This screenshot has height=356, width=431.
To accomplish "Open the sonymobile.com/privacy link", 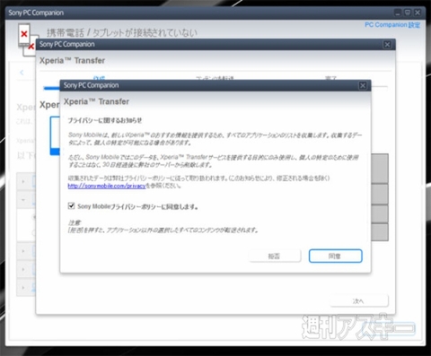I will pyautogui.click(x=107, y=186).
